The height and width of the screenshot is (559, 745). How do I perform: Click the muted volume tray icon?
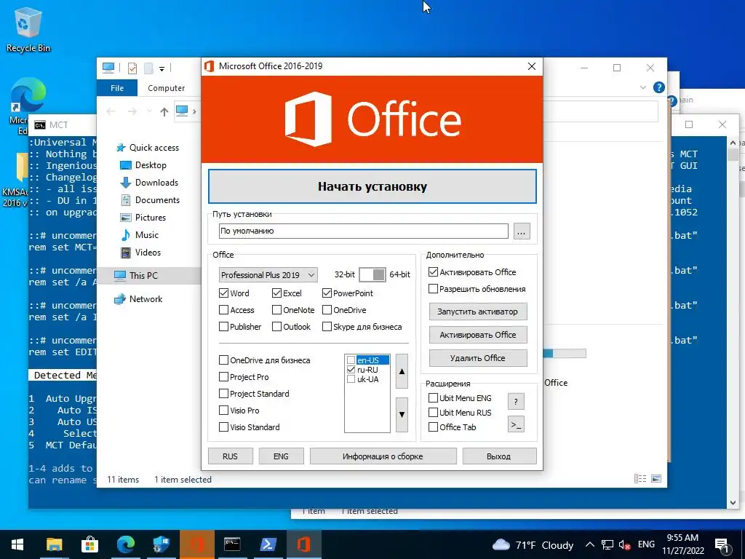tap(624, 544)
